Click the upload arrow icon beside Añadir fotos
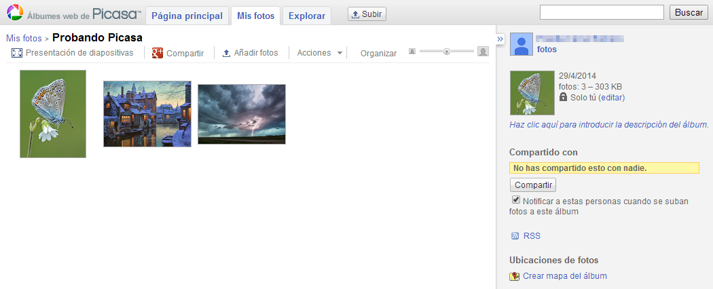This screenshot has height=289, width=713. click(226, 53)
